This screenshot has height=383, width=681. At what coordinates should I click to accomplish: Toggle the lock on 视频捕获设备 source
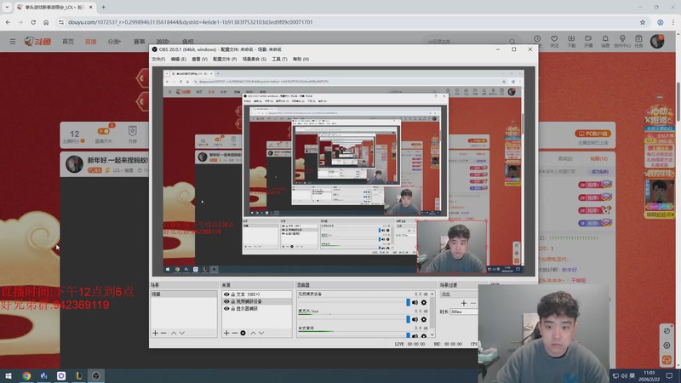(232, 301)
